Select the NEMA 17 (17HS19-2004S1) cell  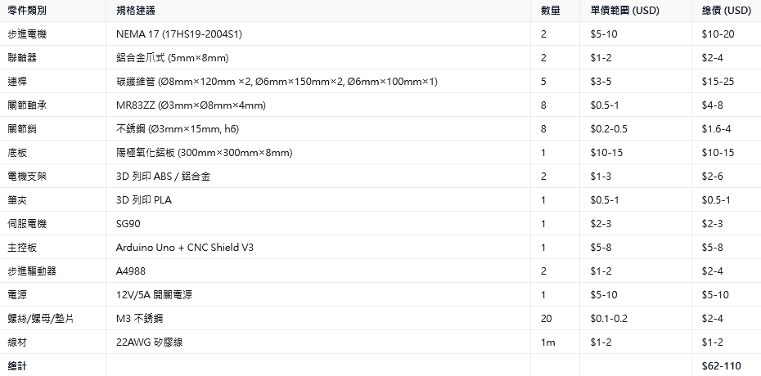179,34
